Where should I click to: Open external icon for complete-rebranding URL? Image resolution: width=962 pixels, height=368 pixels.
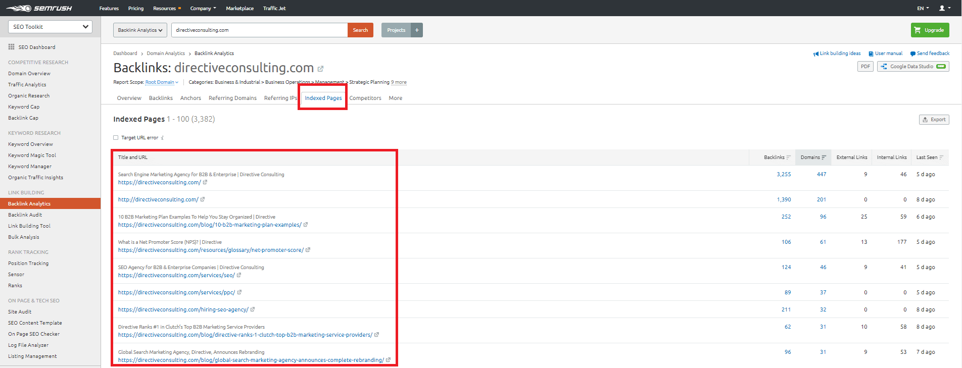tap(388, 360)
